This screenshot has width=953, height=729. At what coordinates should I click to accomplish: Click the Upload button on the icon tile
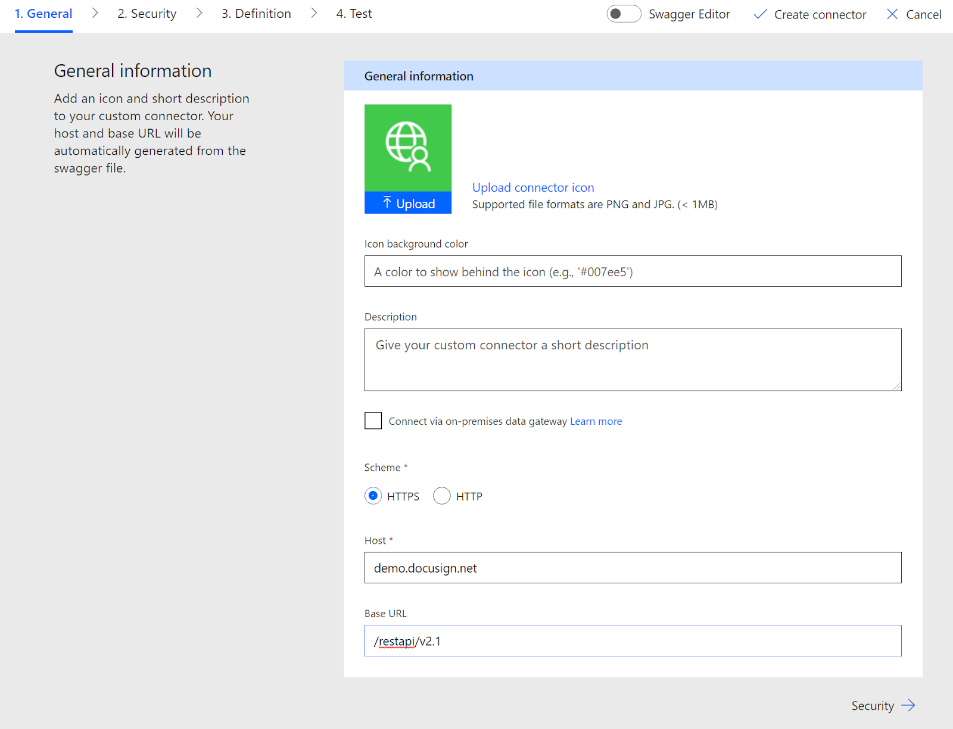point(407,203)
